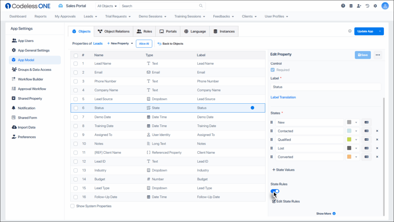Click inside the Status label input field

[x=325, y=87]
